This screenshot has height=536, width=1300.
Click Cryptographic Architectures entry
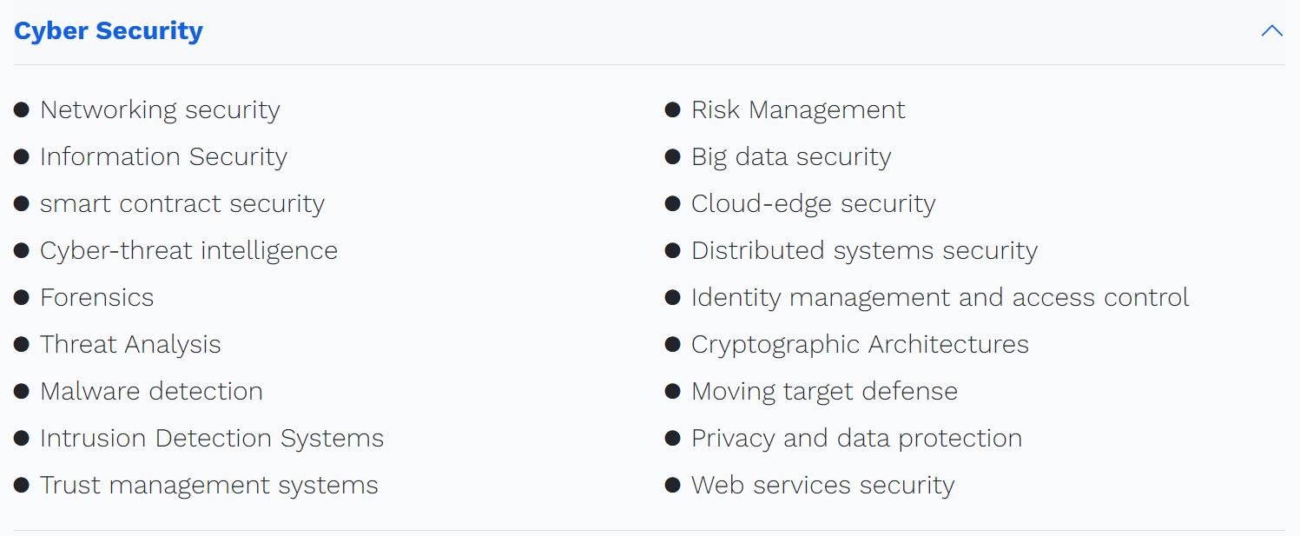860,345
